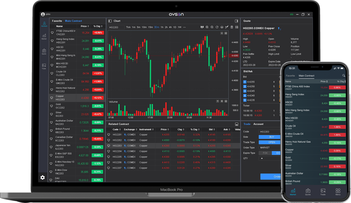Image resolution: width=351 pixels, height=203 pixels.
Task: Toggle favorite heart for FTSE China A50 row
Action: (52, 33)
